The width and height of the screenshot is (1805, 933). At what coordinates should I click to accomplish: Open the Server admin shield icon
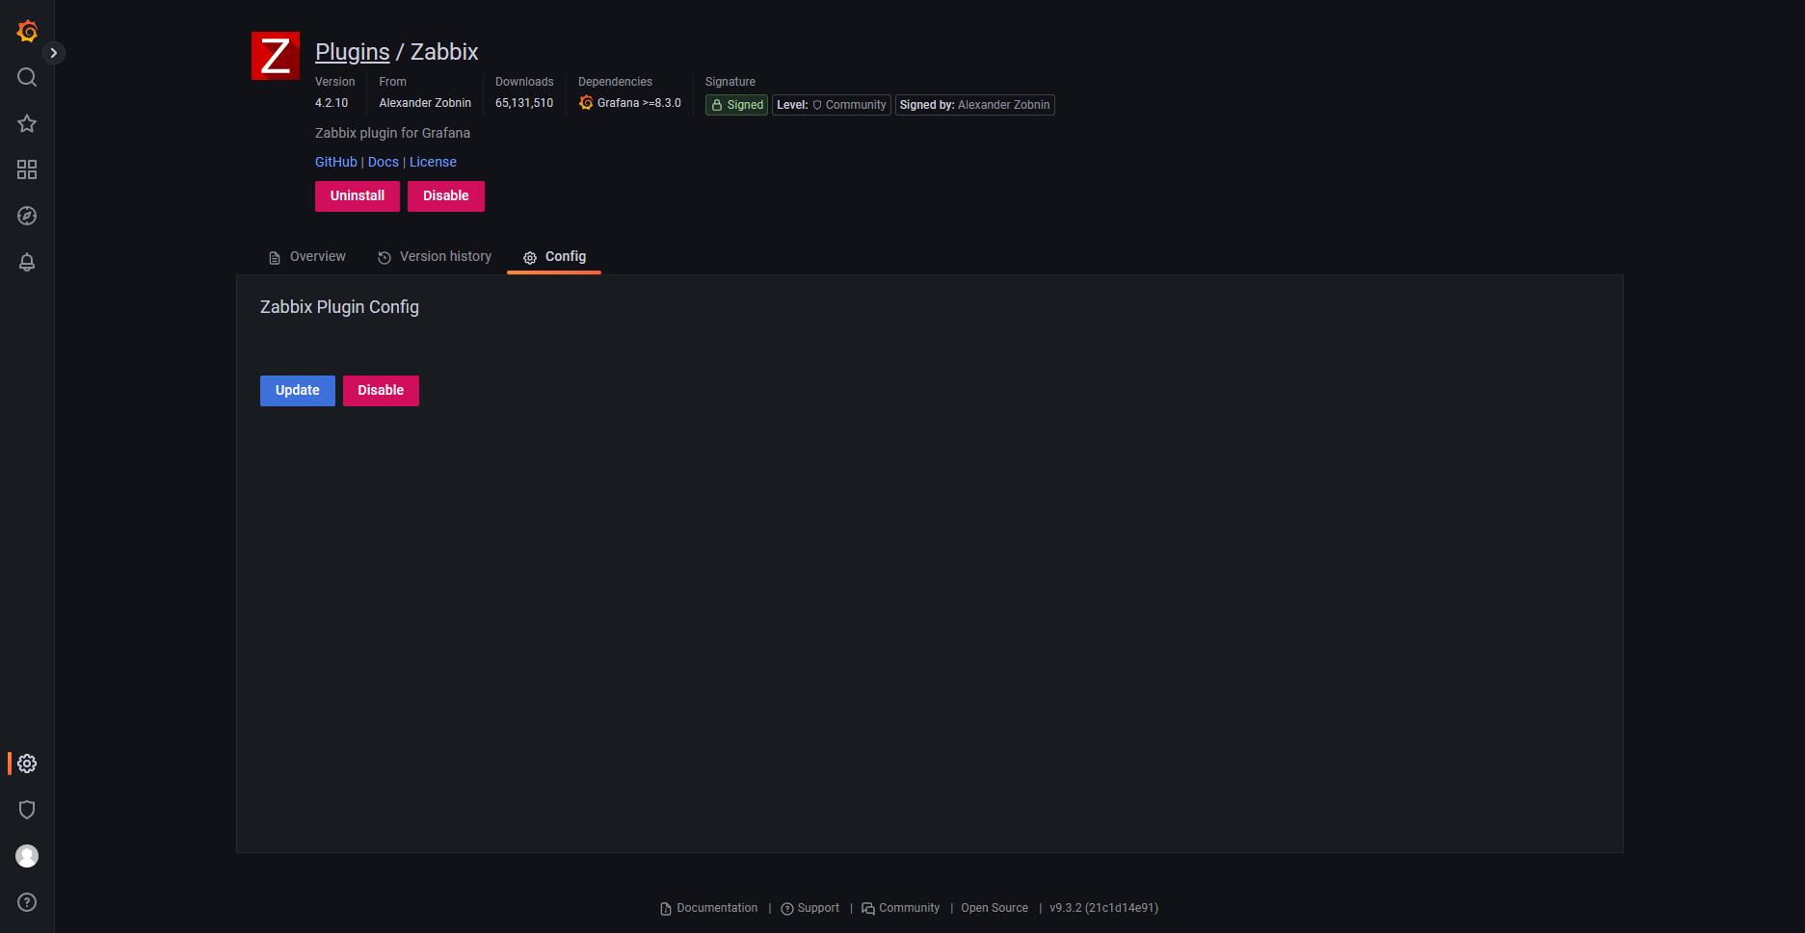coord(27,810)
